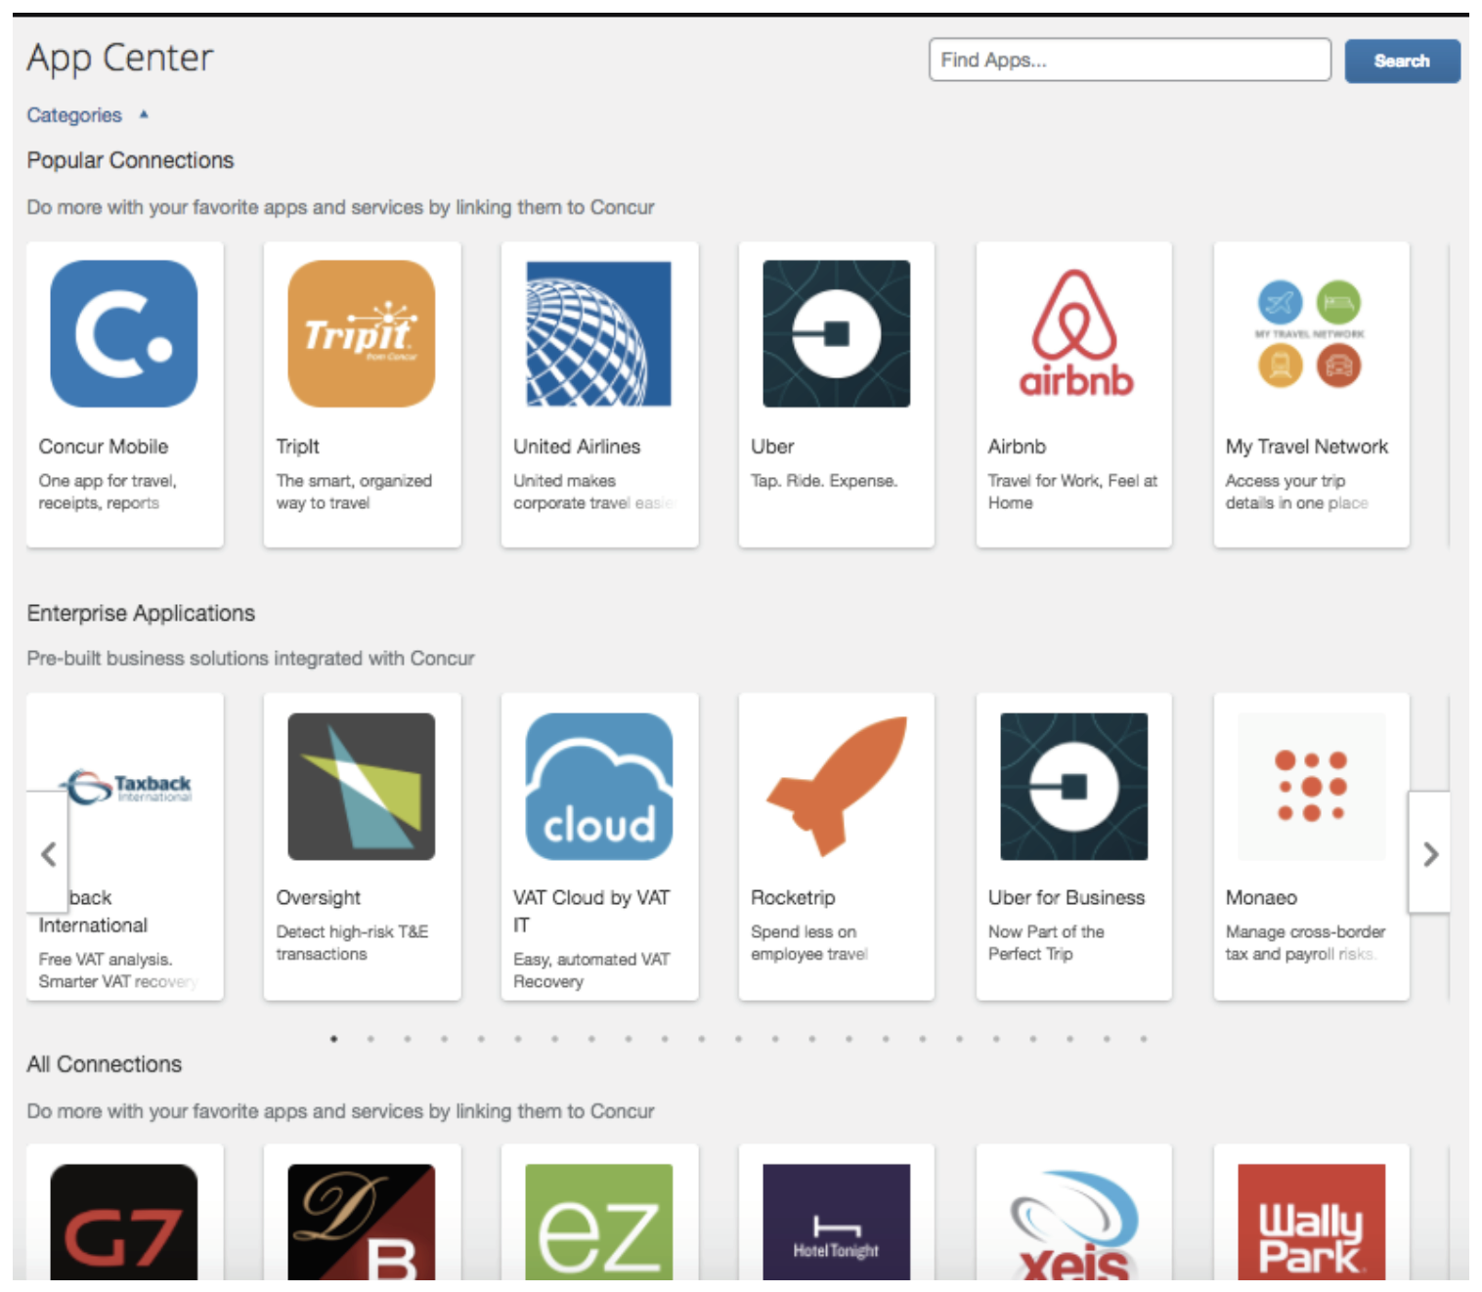Click 'Travel for Work, Feel at Home' text
Screen dimensions: 1482x1292
pos(1072,492)
